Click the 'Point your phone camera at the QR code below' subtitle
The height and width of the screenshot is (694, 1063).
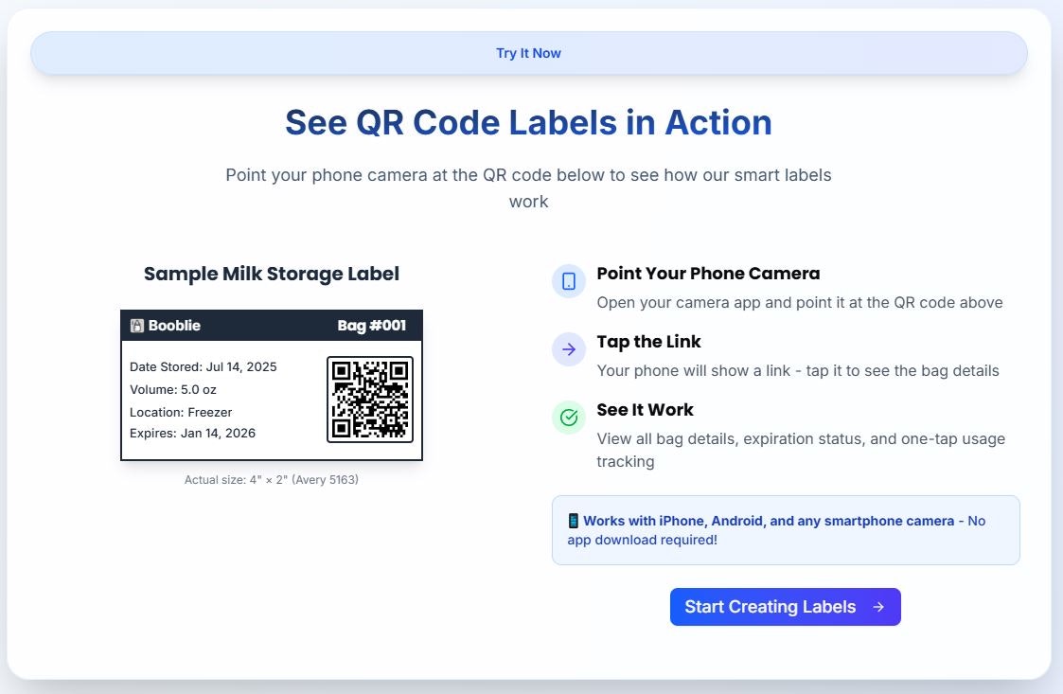(x=529, y=187)
